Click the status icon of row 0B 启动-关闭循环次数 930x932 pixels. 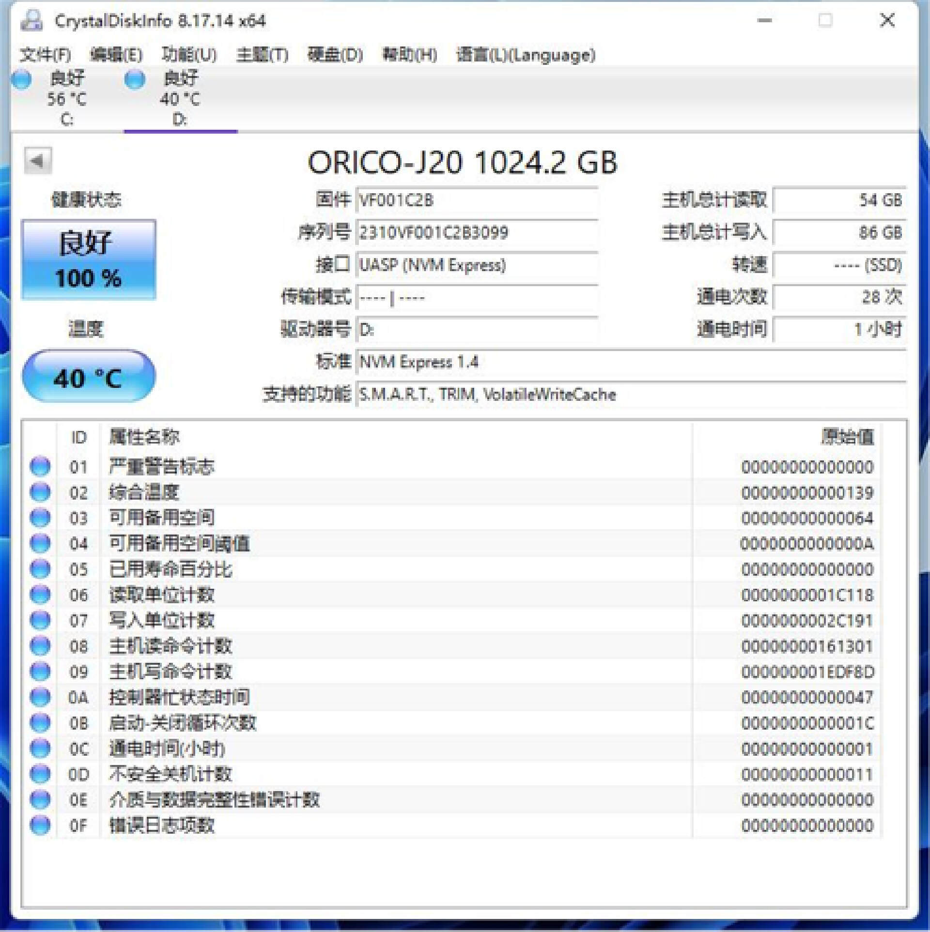(40, 723)
